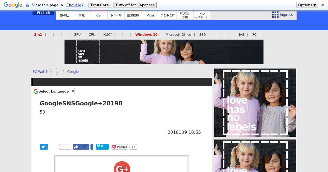Click the Impress link text
This screenshot has height=172, width=328.
click(286, 15)
